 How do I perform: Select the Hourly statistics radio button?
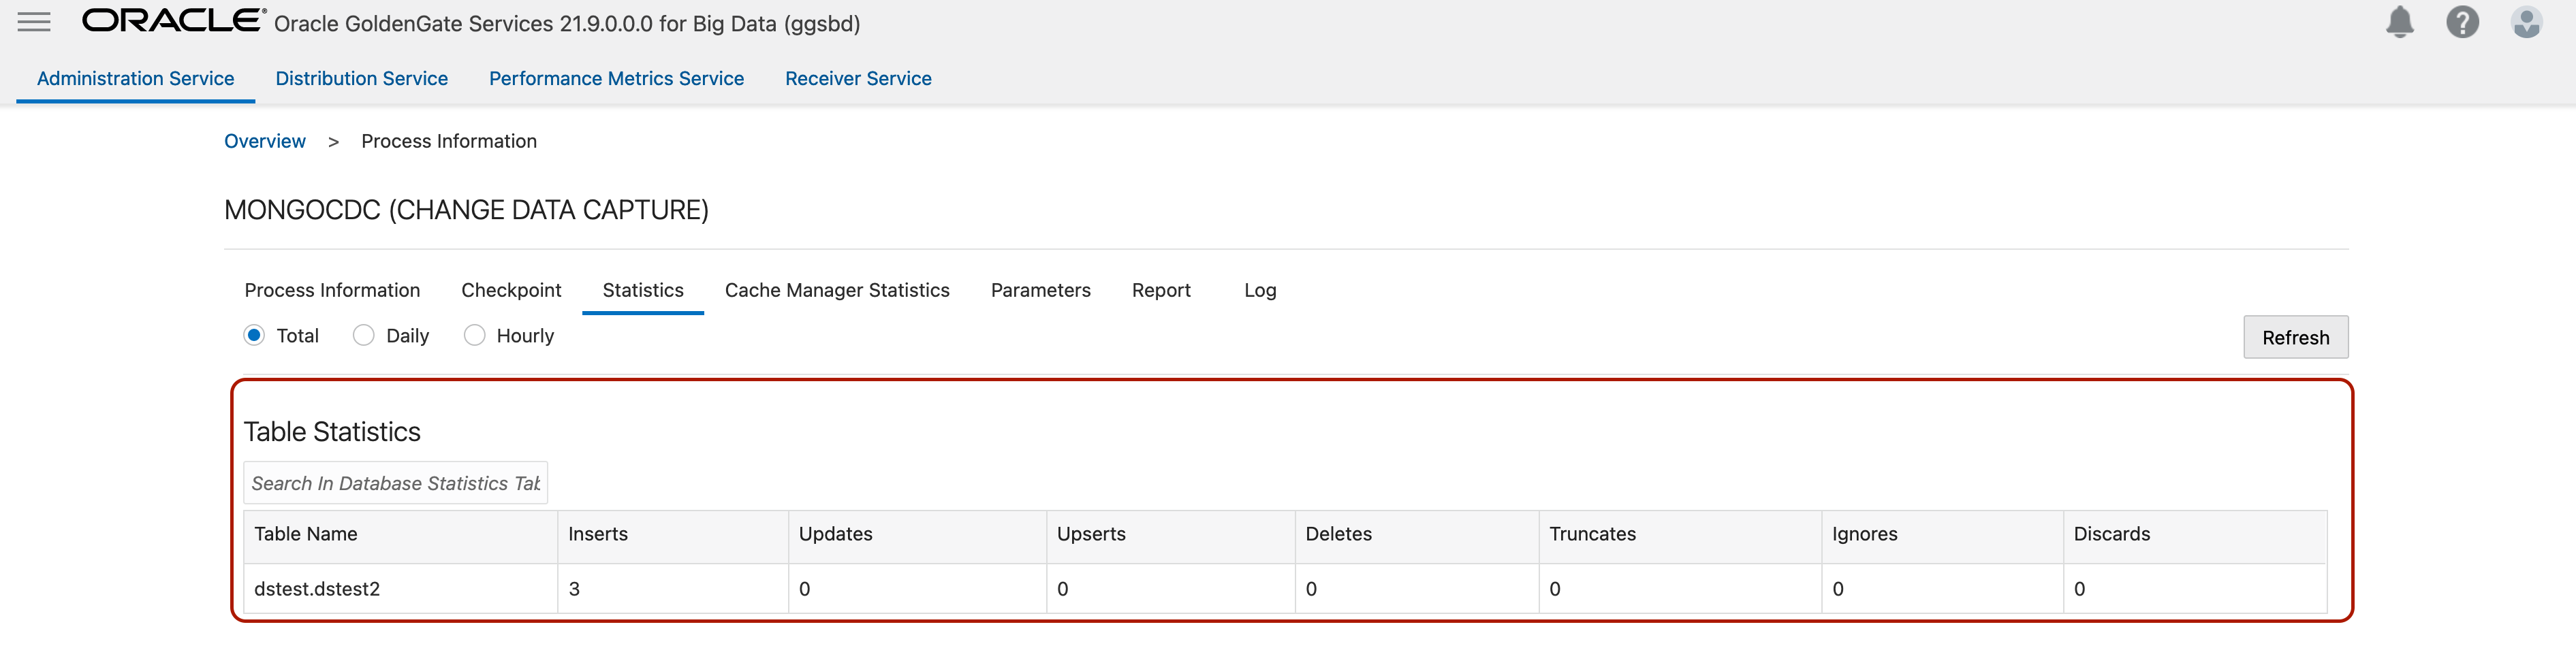coord(475,336)
